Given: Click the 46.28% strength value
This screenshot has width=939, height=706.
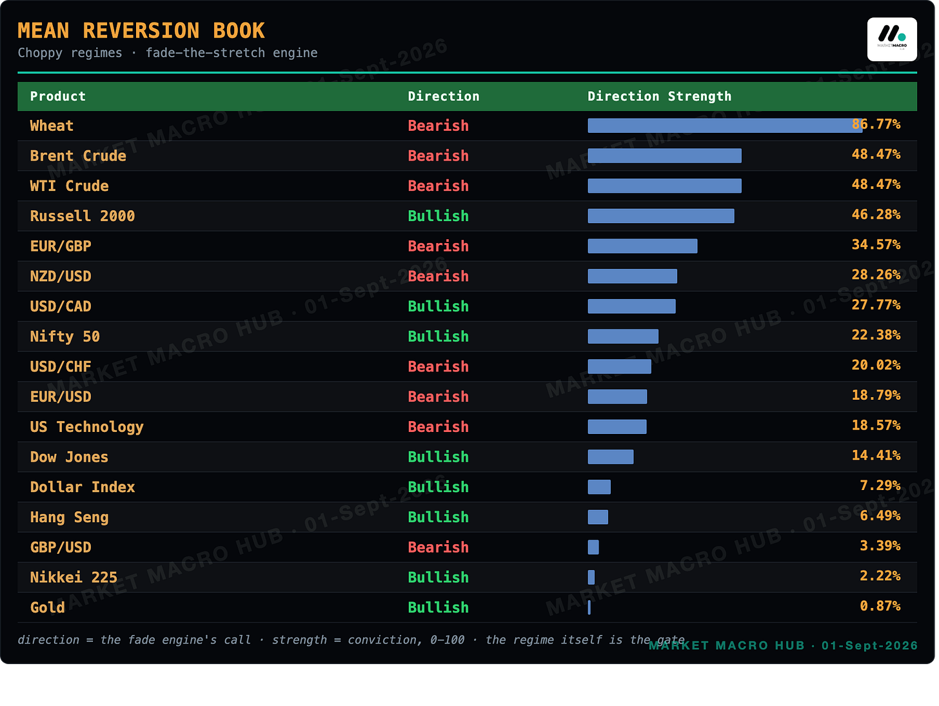Looking at the screenshot, I should pyautogui.click(x=876, y=214).
